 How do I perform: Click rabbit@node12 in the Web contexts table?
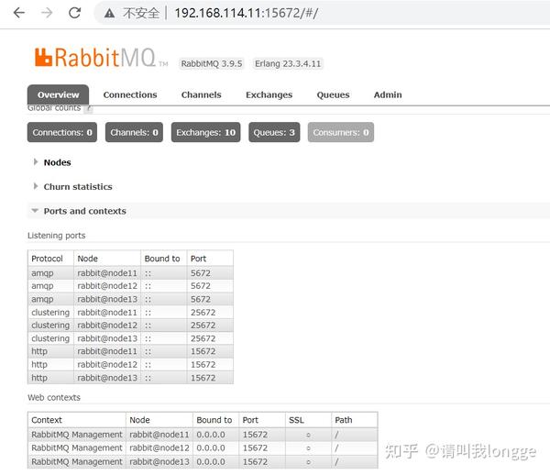click(159, 448)
